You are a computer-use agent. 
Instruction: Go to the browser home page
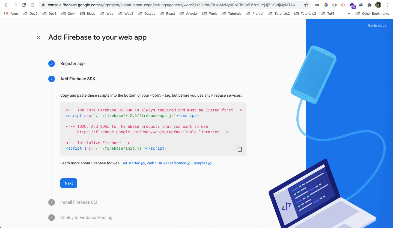click(32, 5)
